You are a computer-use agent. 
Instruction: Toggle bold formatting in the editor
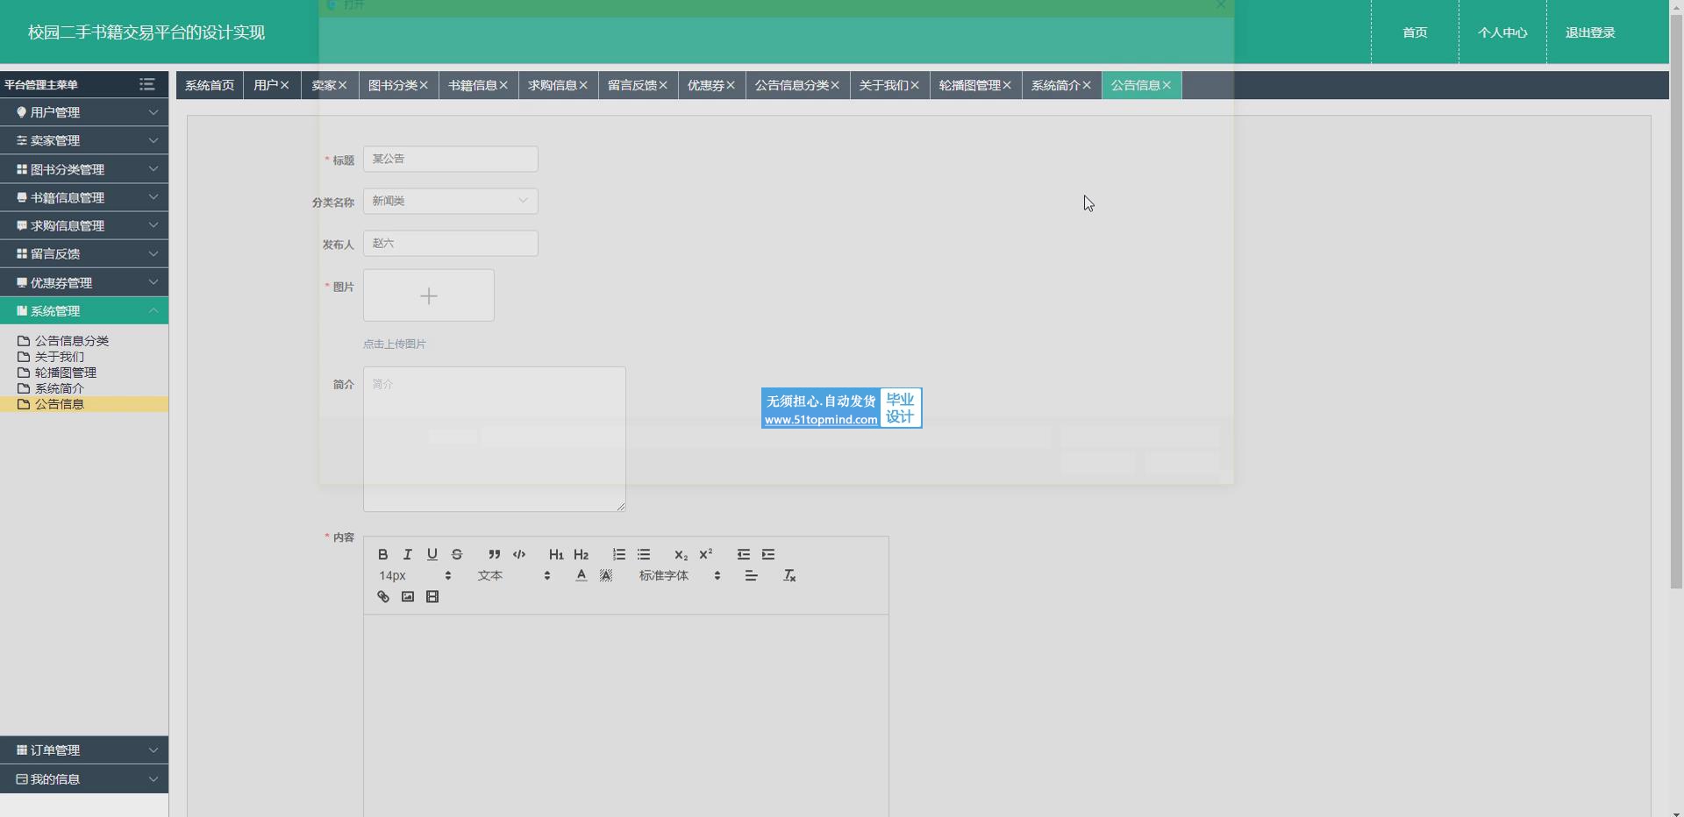382,554
